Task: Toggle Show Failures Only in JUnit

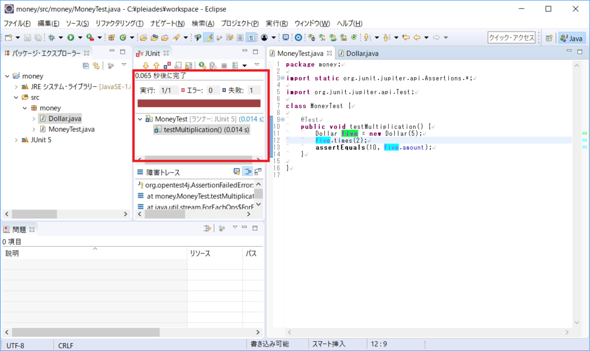Action: pos(167,66)
